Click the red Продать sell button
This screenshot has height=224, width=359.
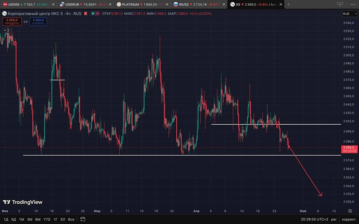(12, 22)
